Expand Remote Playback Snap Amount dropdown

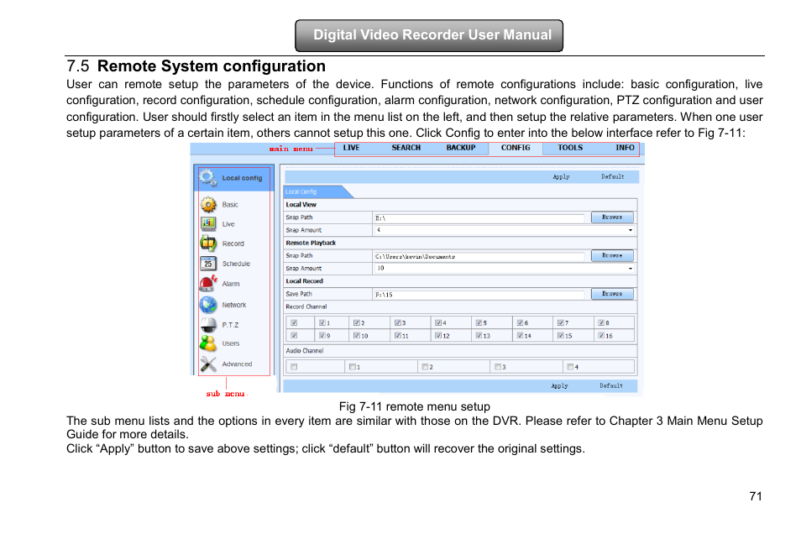[x=631, y=269]
